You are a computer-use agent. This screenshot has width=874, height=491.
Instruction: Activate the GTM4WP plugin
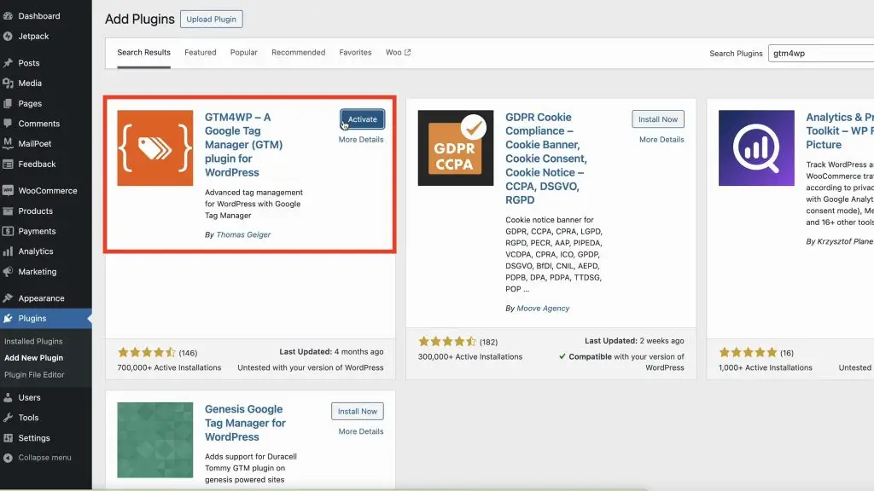(362, 119)
